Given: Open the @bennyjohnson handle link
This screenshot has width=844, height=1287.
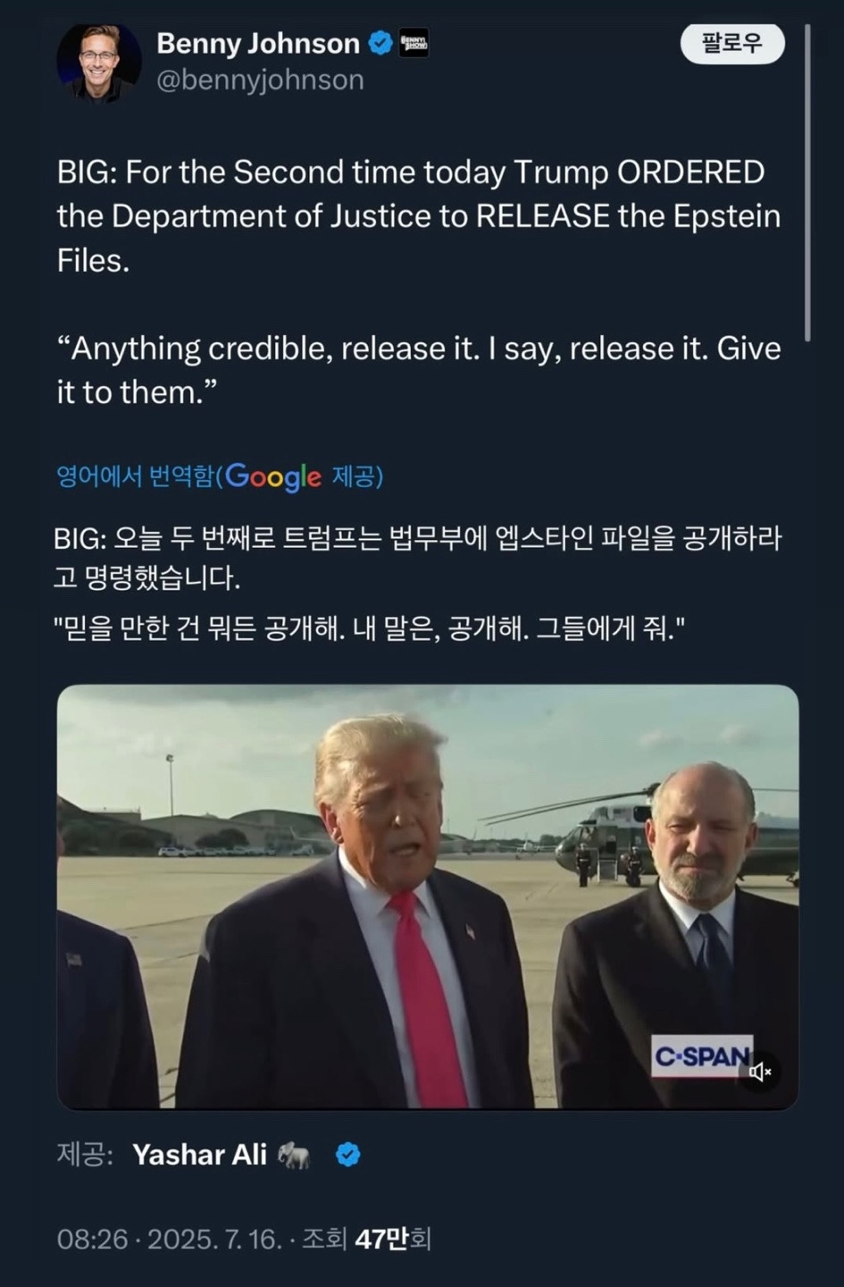Looking at the screenshot, I should pyautogui.click(x=260, y=80).
